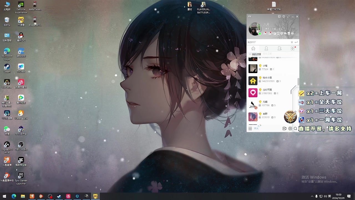
Task: Switch to YY contacts tab
Action: (x=266, y=48)
